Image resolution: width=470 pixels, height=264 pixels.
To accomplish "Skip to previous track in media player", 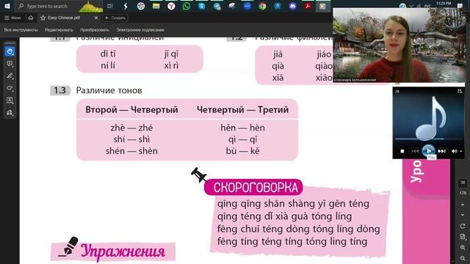I will click(415, 151).
